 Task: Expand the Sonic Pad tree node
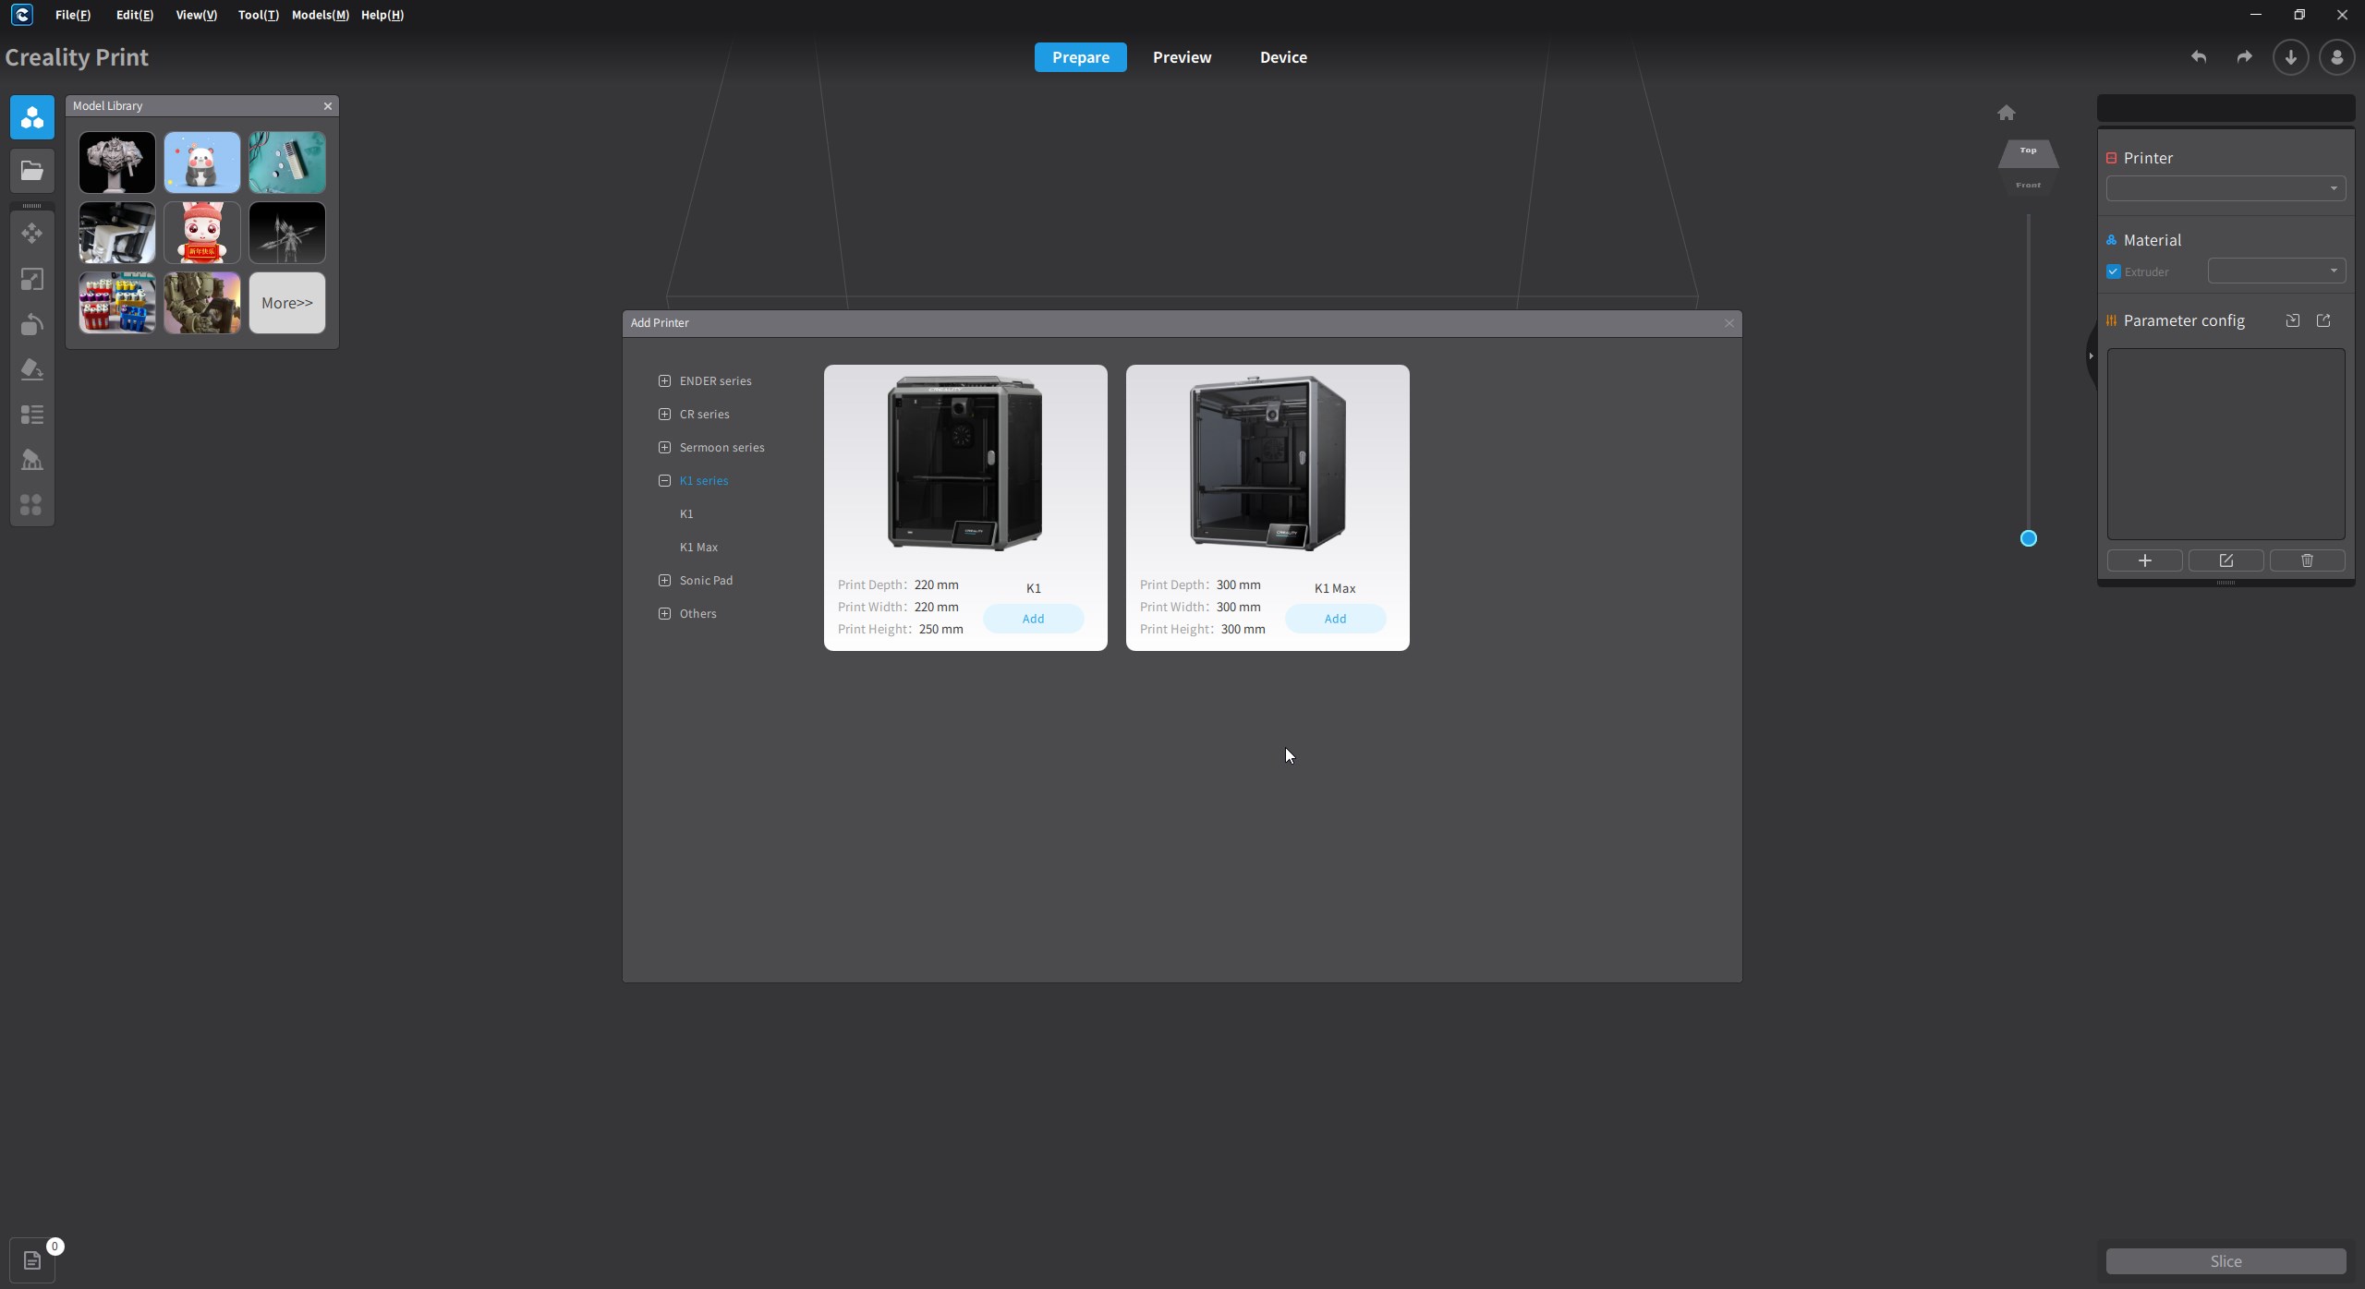(x=664, y=580)
